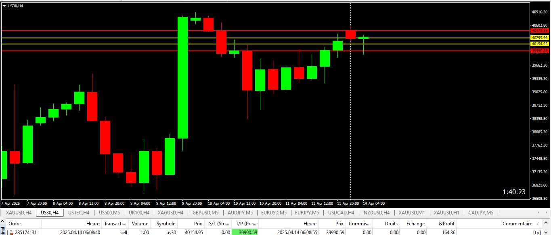The width and height of the screenshot is (551, 235).
Task: Open the USDCAD,H4 chart tab
Action: pyautogui.click(x=341, y=212)
